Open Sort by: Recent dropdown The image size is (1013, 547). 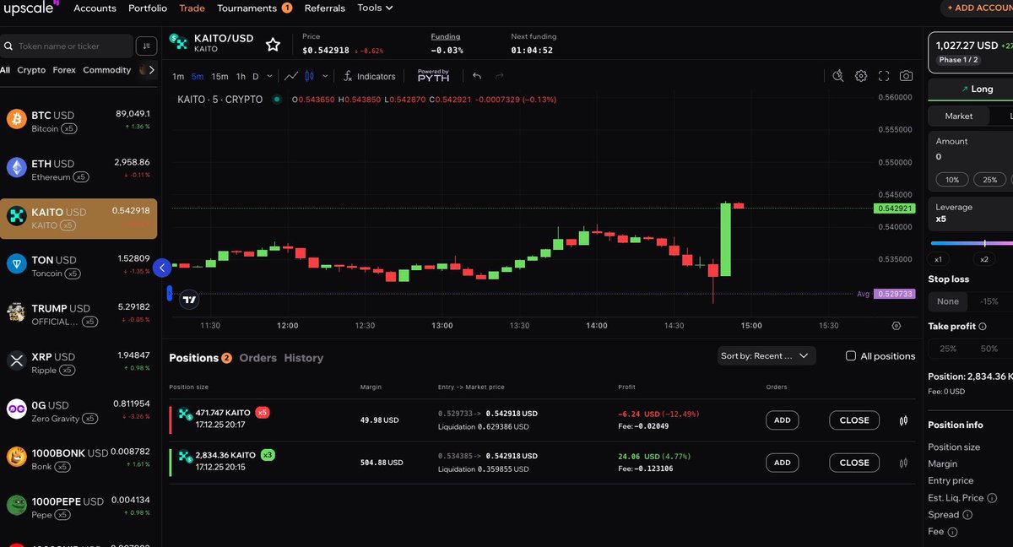click(766, 356)
